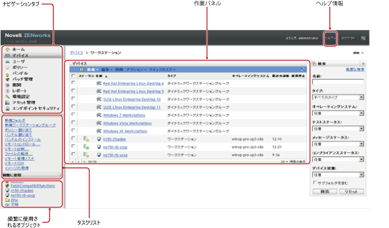This screenshot has height=228, width=389.
Task: Click the ポリシー policy icon
Action: [7, 67]
